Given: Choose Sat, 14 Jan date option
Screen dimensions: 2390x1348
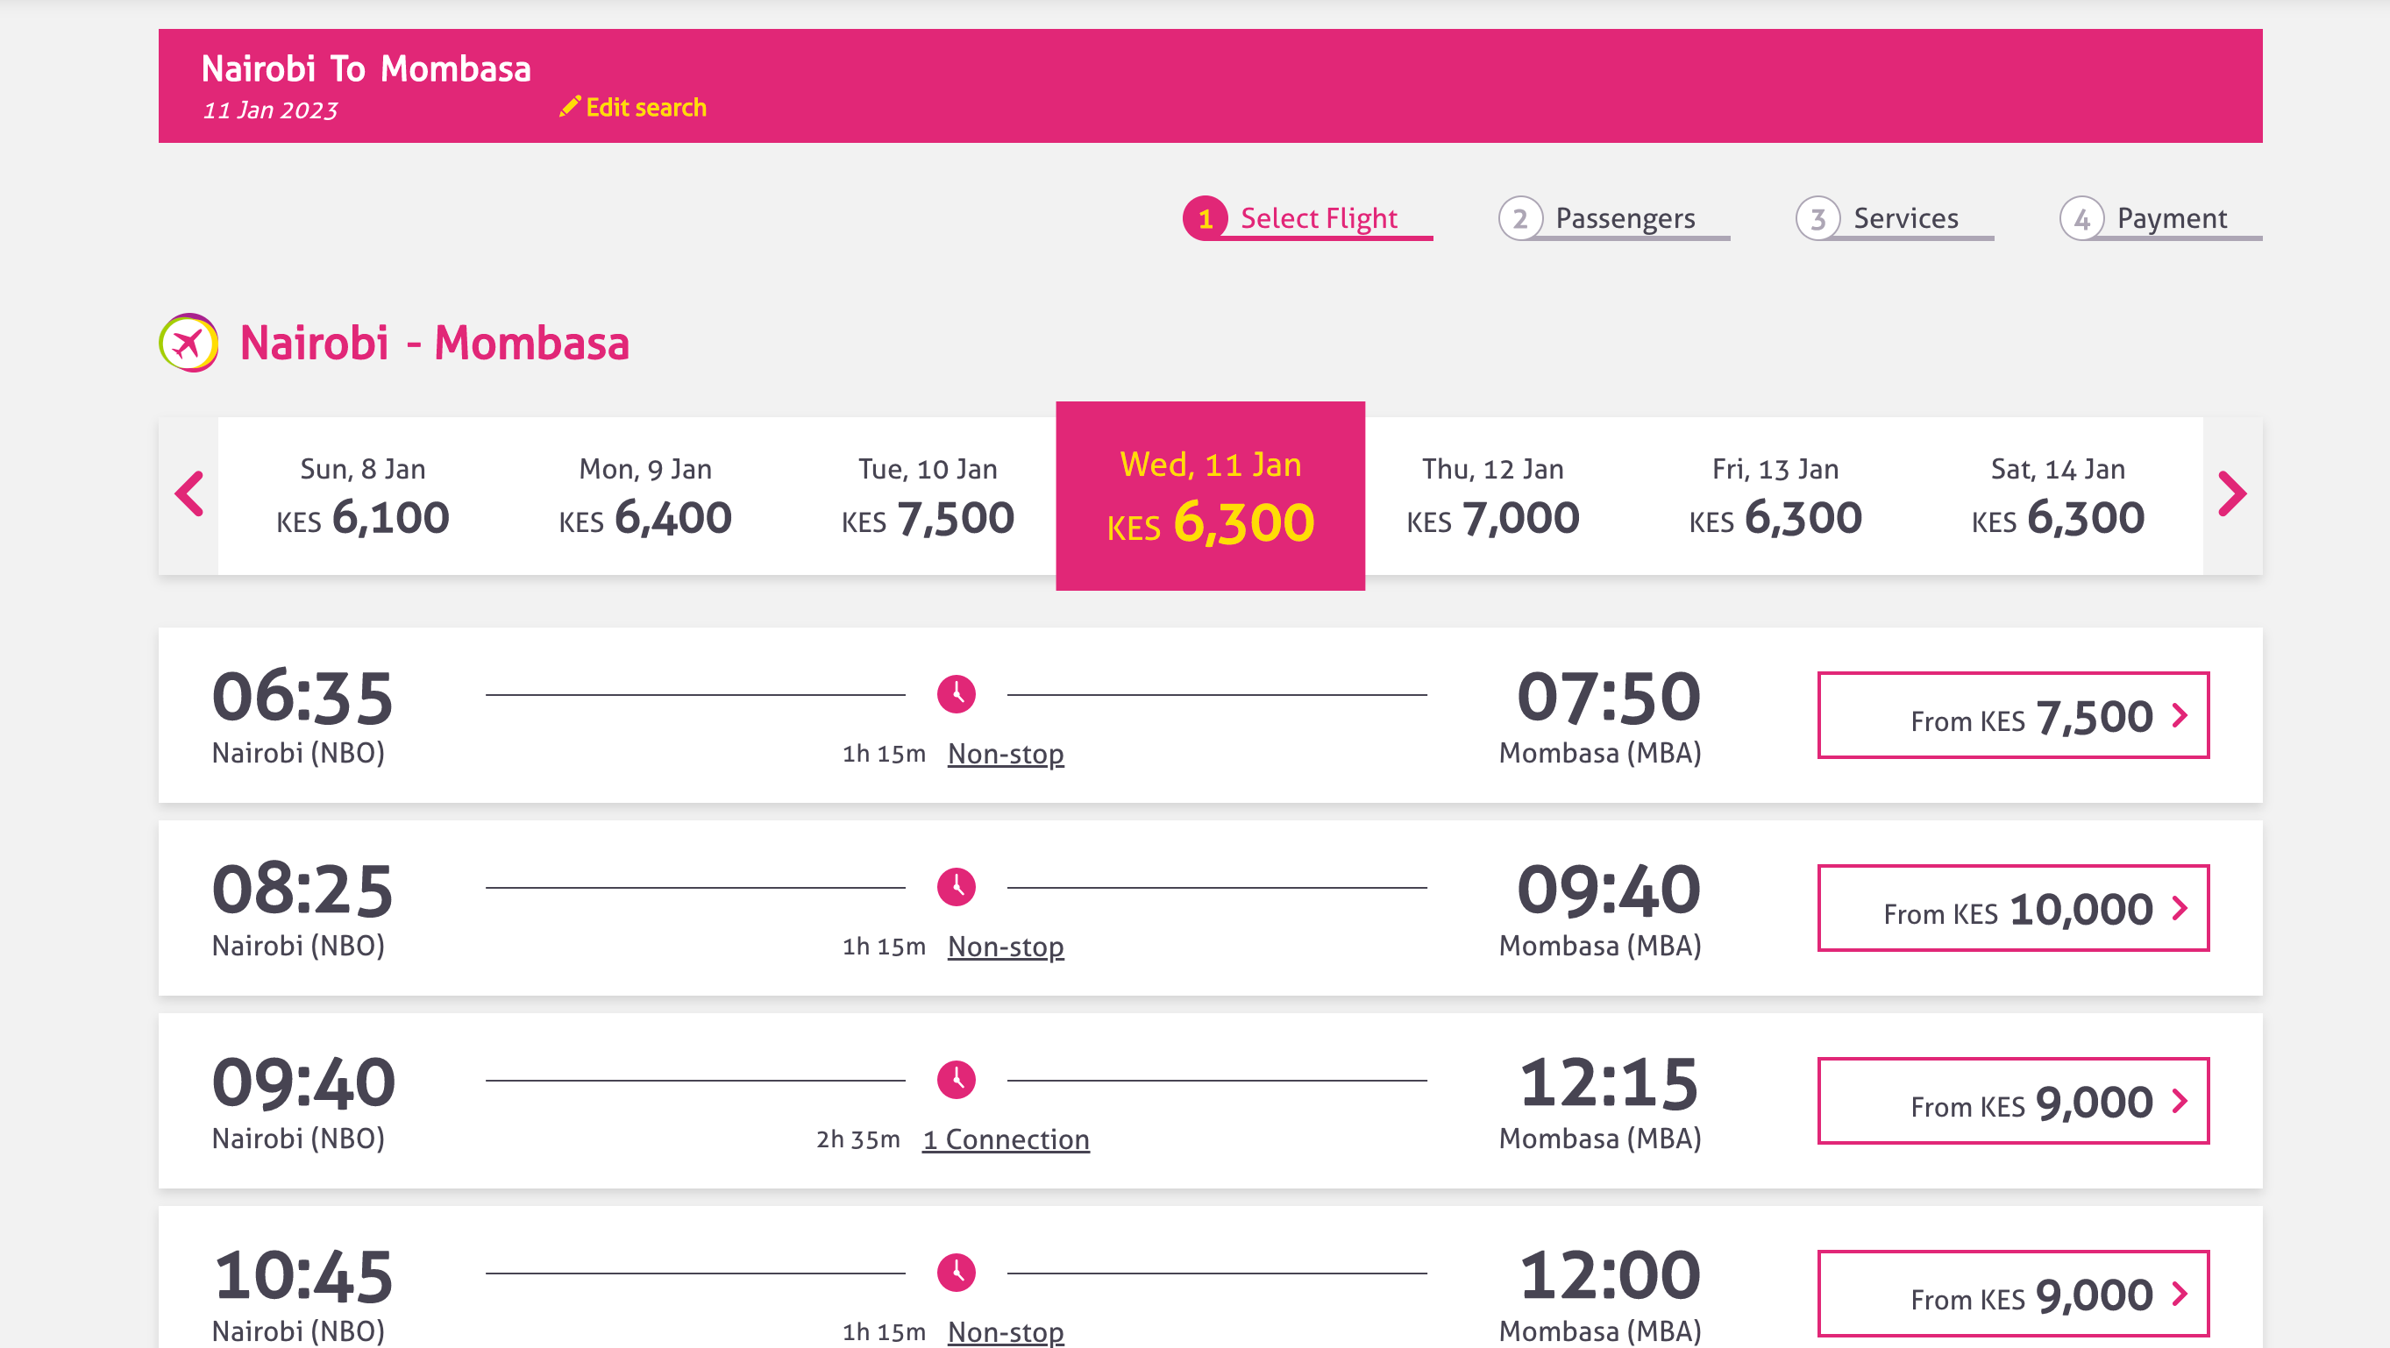Looking at the screenshot, I should [2058, 496].
